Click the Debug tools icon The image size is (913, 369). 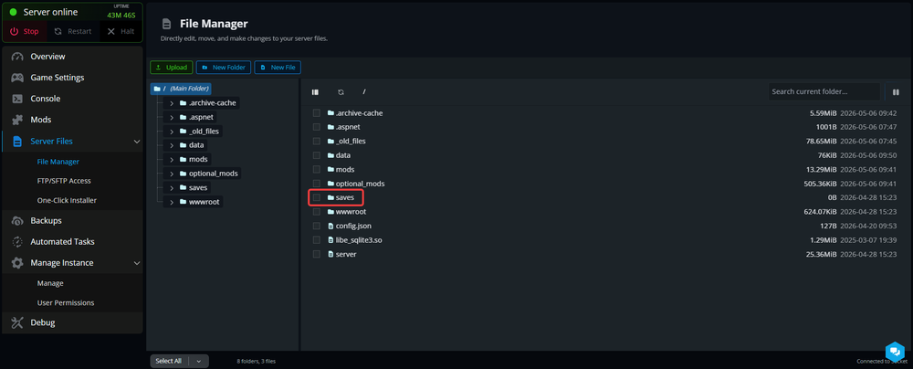[17, 322]
